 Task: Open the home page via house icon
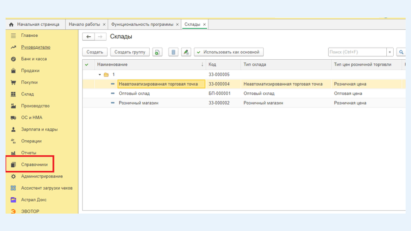[x=11, y=25]
